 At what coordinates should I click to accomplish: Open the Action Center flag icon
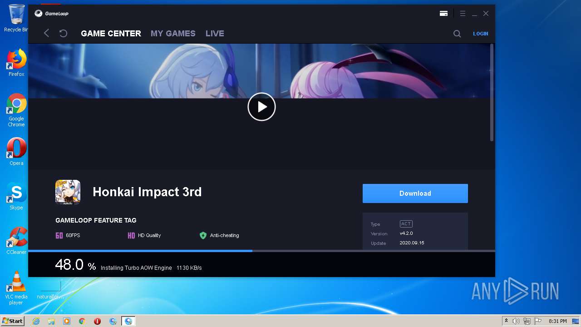(538, 321)
